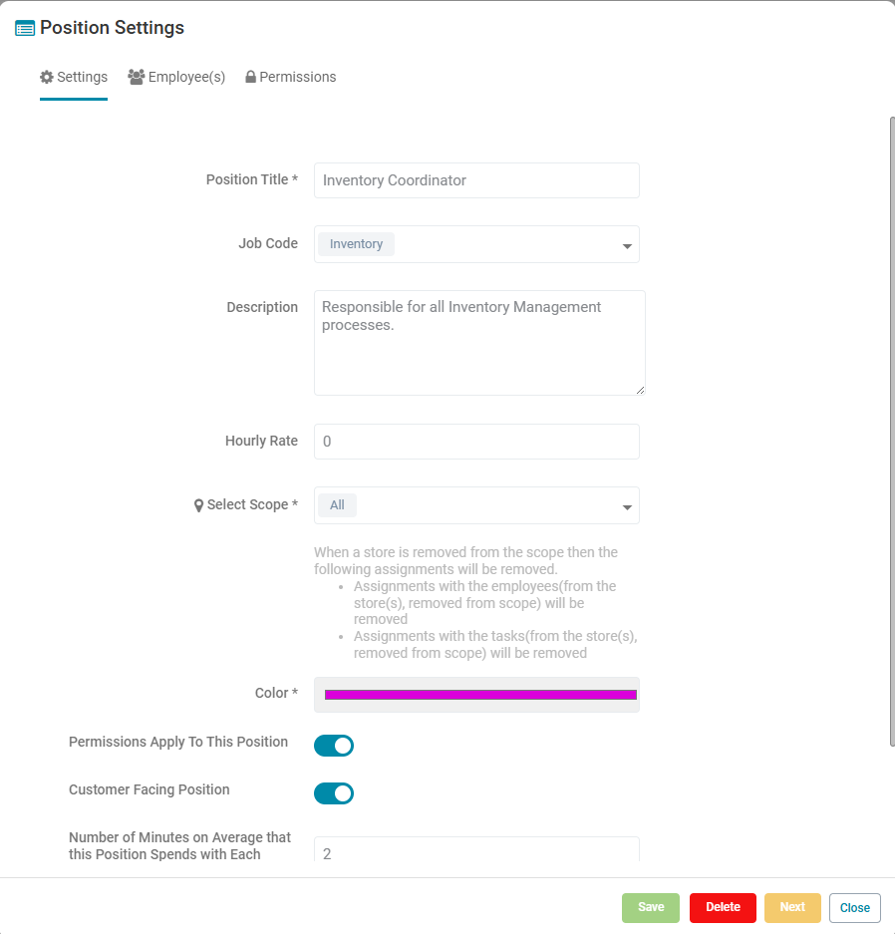Click the Position Settings header list icon

click(24, 28)
